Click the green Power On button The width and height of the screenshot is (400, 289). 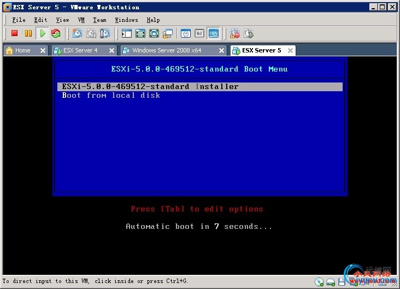tap(42, 33)
